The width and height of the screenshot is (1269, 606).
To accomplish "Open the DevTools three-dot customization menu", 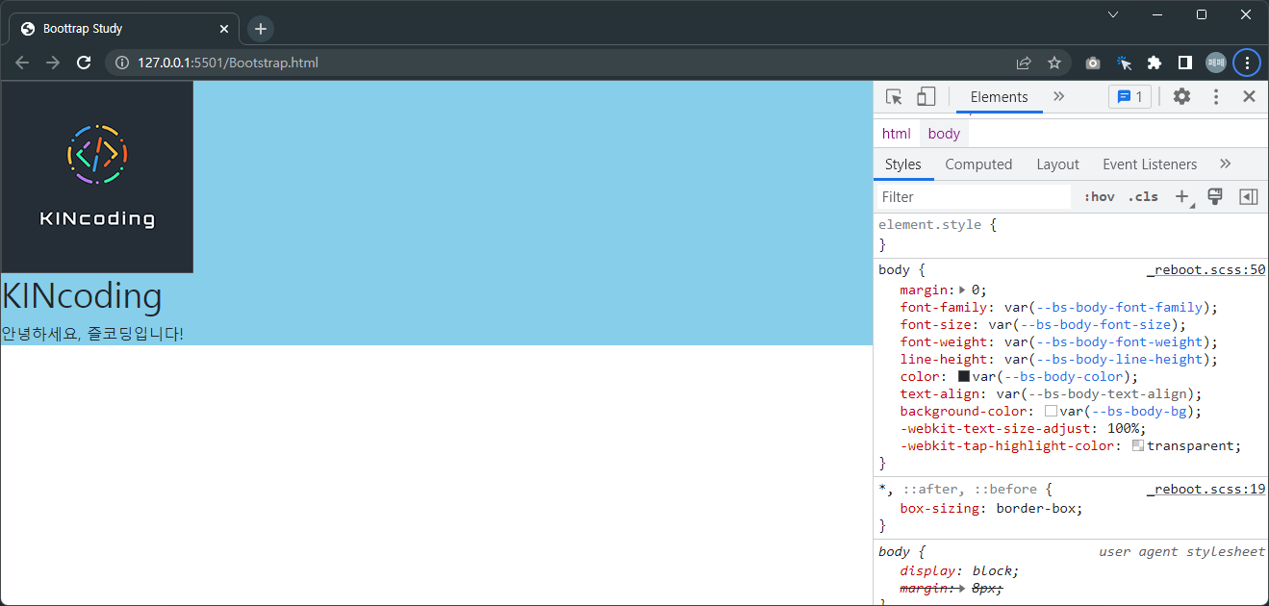I will [1215, 96].
